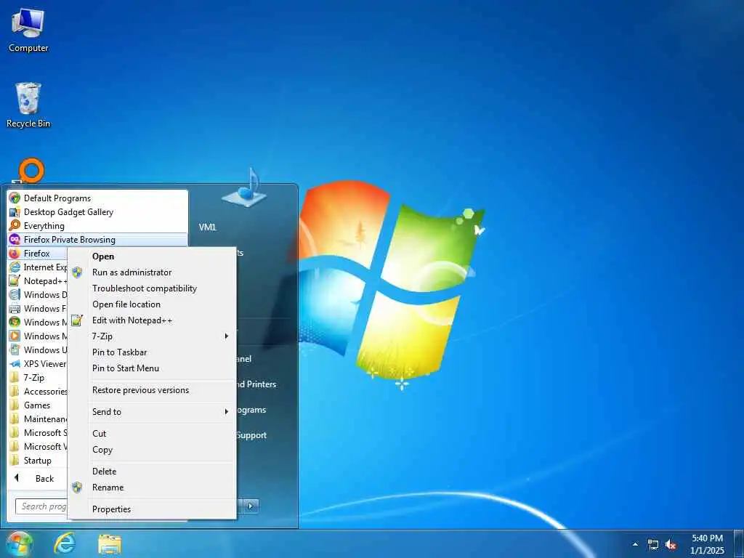
Task: Click Back in the Start menu
Action: (x=38, y=479)
